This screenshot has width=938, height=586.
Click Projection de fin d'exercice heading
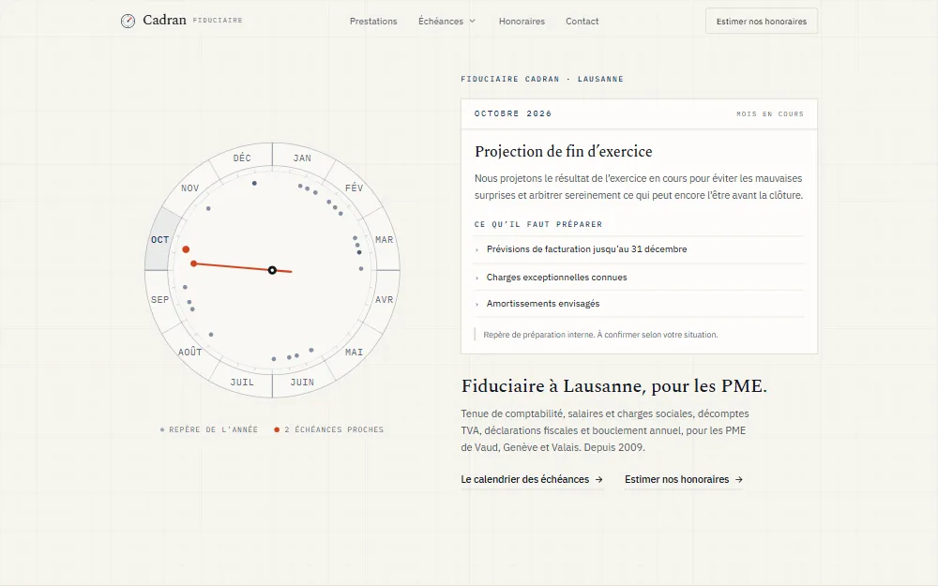click(564, 151)
